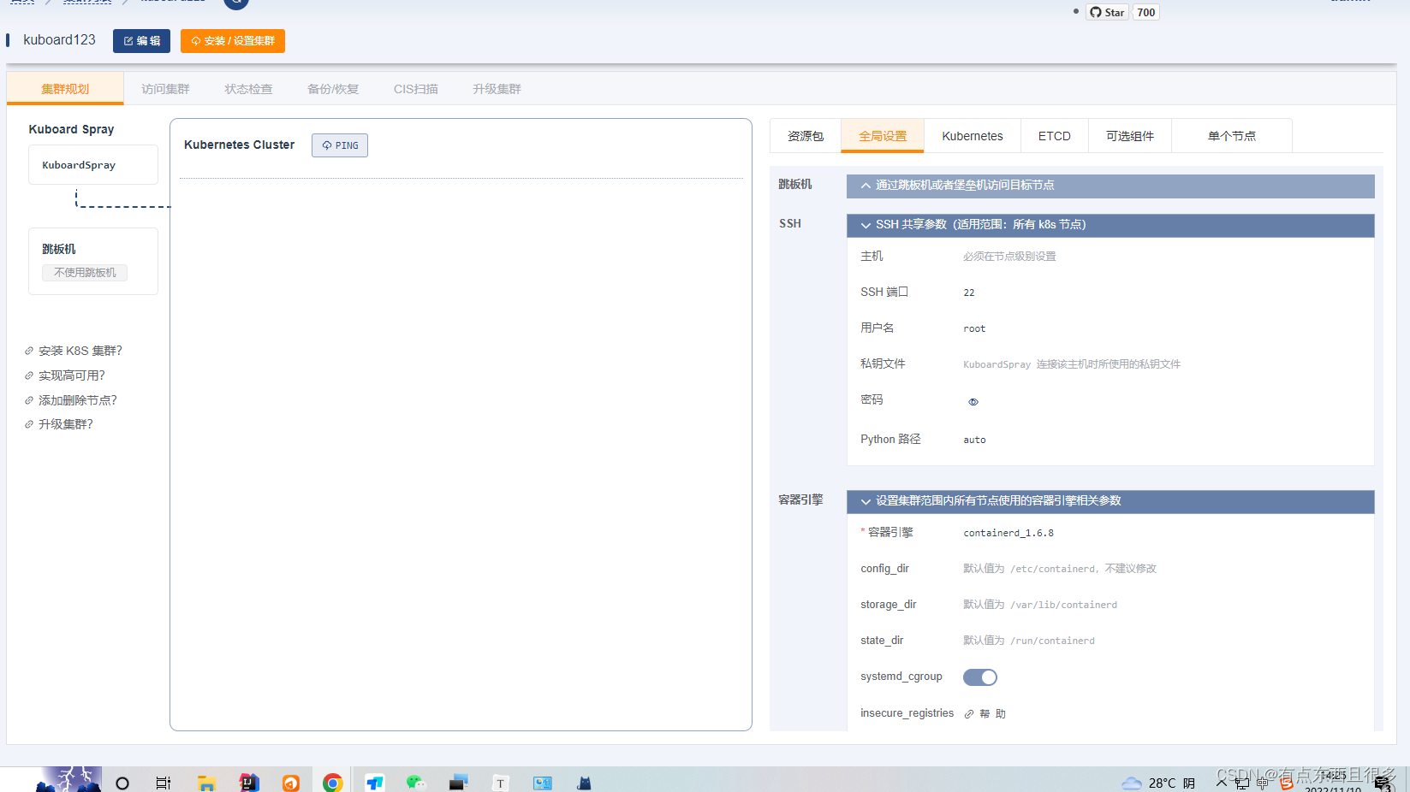Select the 可选组件 tab
This screenshot has width=1410, height=792.
point(1130,136)
